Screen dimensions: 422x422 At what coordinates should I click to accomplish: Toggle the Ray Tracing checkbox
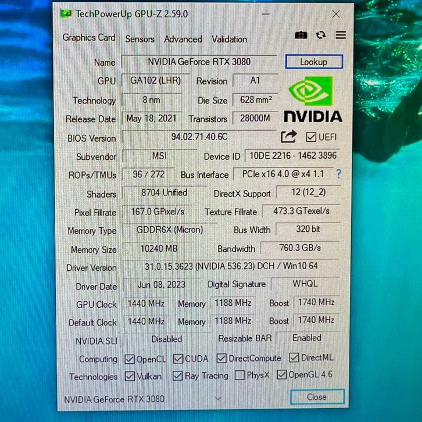178,376
